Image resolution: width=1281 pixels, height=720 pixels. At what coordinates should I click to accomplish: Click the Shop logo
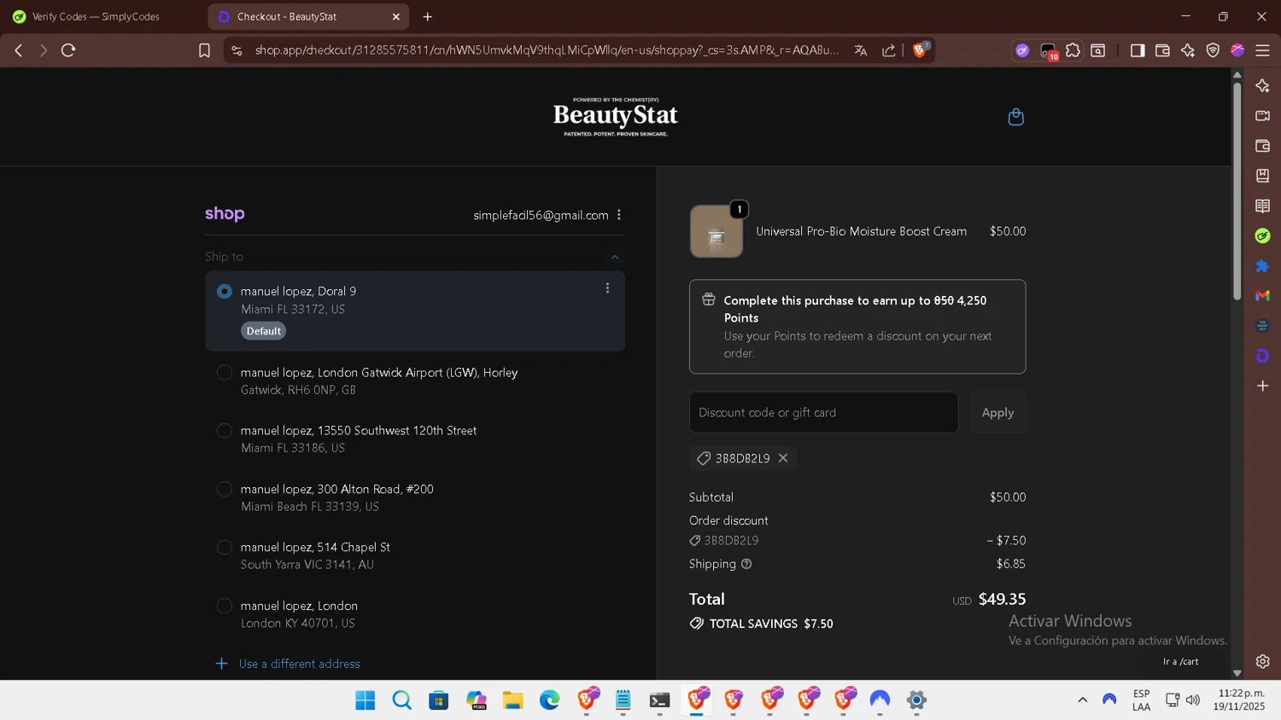click(225, 214)
